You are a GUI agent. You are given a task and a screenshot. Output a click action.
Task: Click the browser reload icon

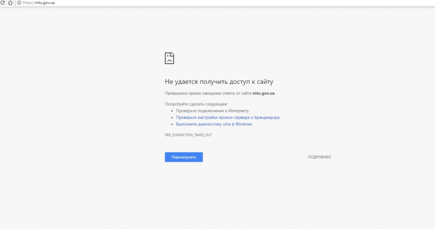(x=2, y=3)
